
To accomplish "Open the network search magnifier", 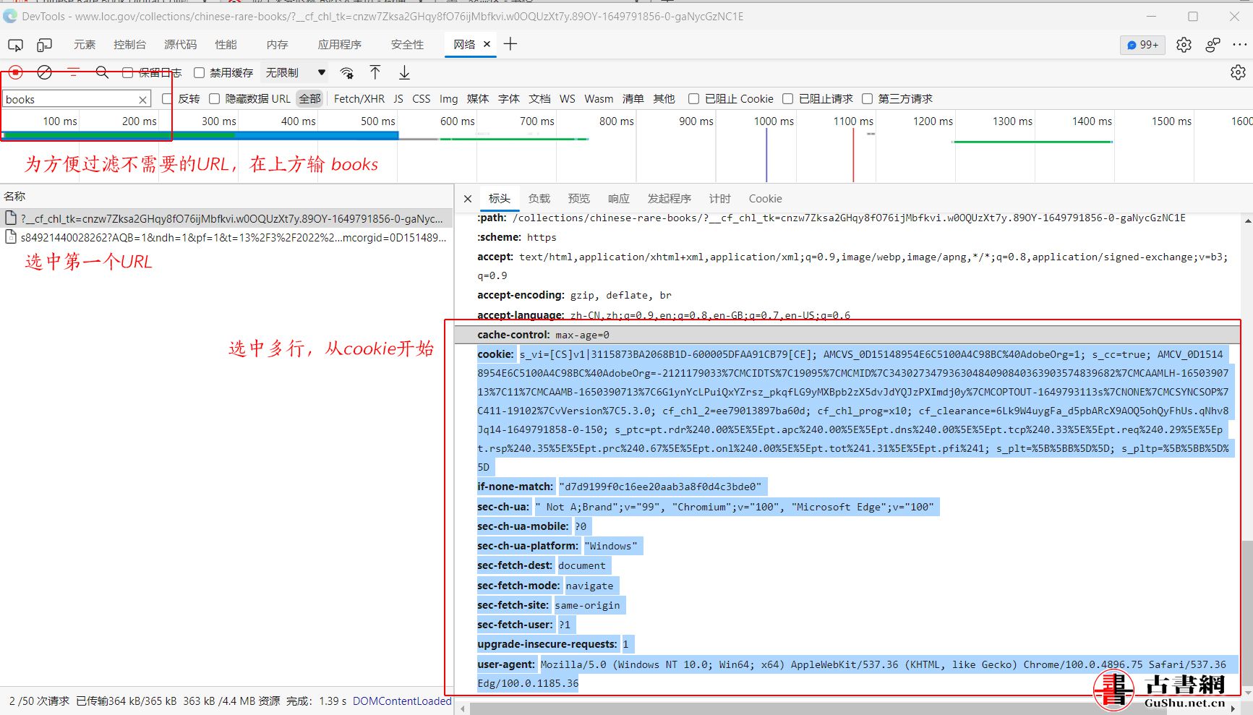I will coord(102,72).
